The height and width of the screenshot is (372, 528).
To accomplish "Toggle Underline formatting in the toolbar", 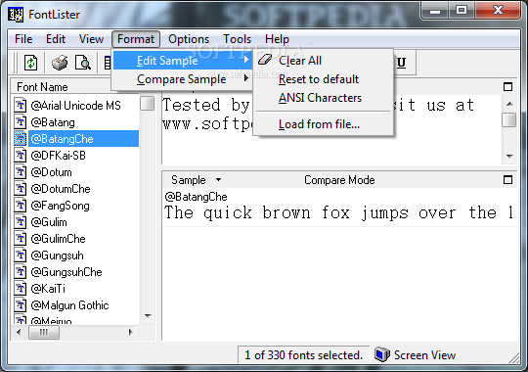I will pos(401,63).
